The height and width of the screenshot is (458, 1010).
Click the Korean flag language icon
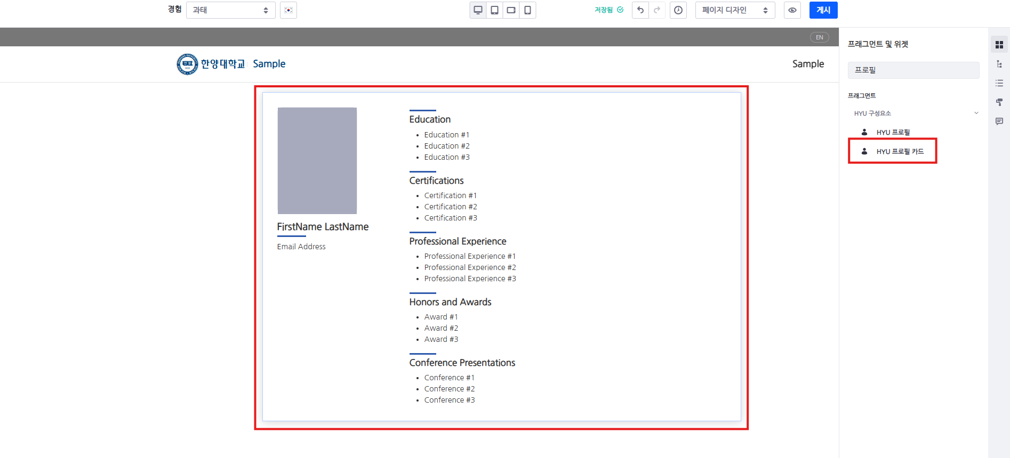[288, 10]
